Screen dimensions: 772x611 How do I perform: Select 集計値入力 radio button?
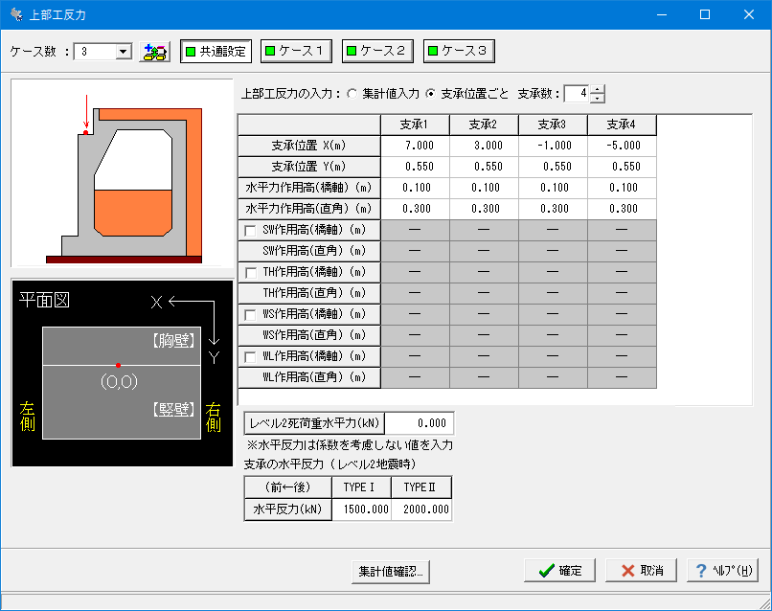[352, 94]
